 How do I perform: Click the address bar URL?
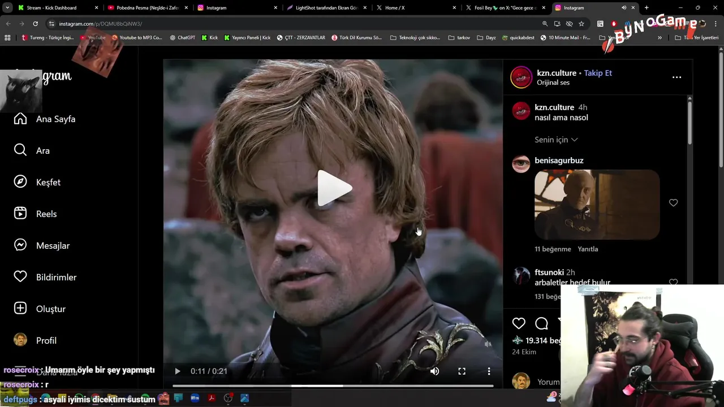(x=101, y=24)
